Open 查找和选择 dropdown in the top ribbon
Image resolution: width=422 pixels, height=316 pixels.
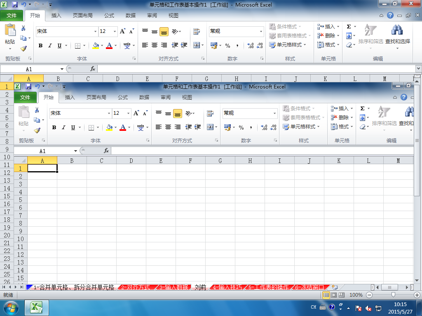click(x=398, y=37)
